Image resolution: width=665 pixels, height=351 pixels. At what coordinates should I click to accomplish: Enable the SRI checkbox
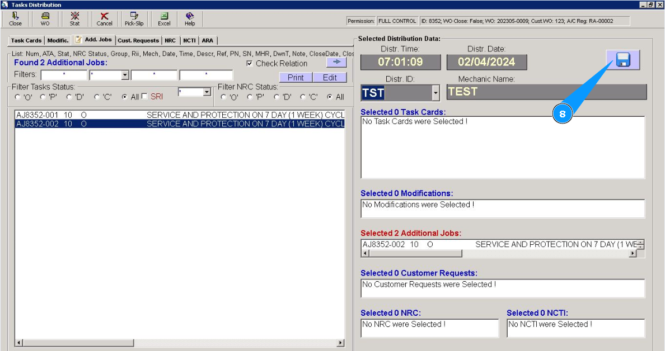[x=144, y=96]
